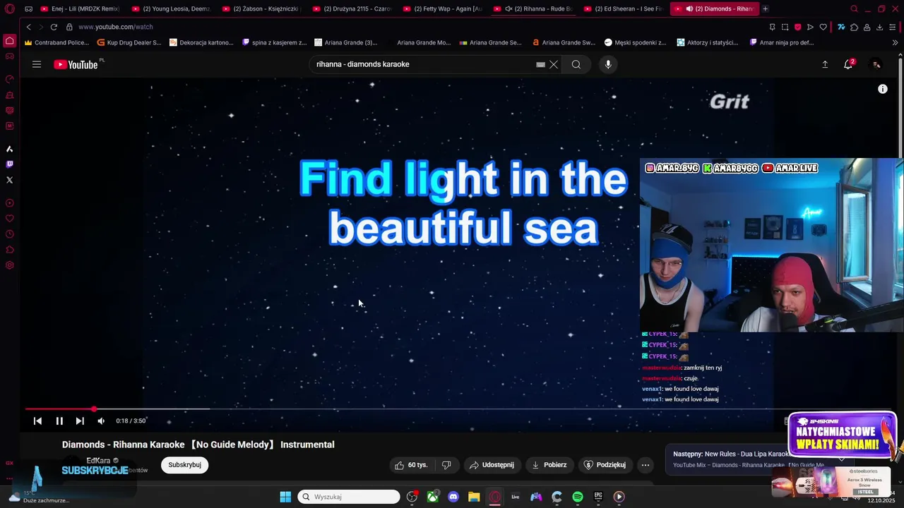The height and width of the screenshot is (508, 904).
Task: Open the YouTube notifications bell
Action: 848,64
